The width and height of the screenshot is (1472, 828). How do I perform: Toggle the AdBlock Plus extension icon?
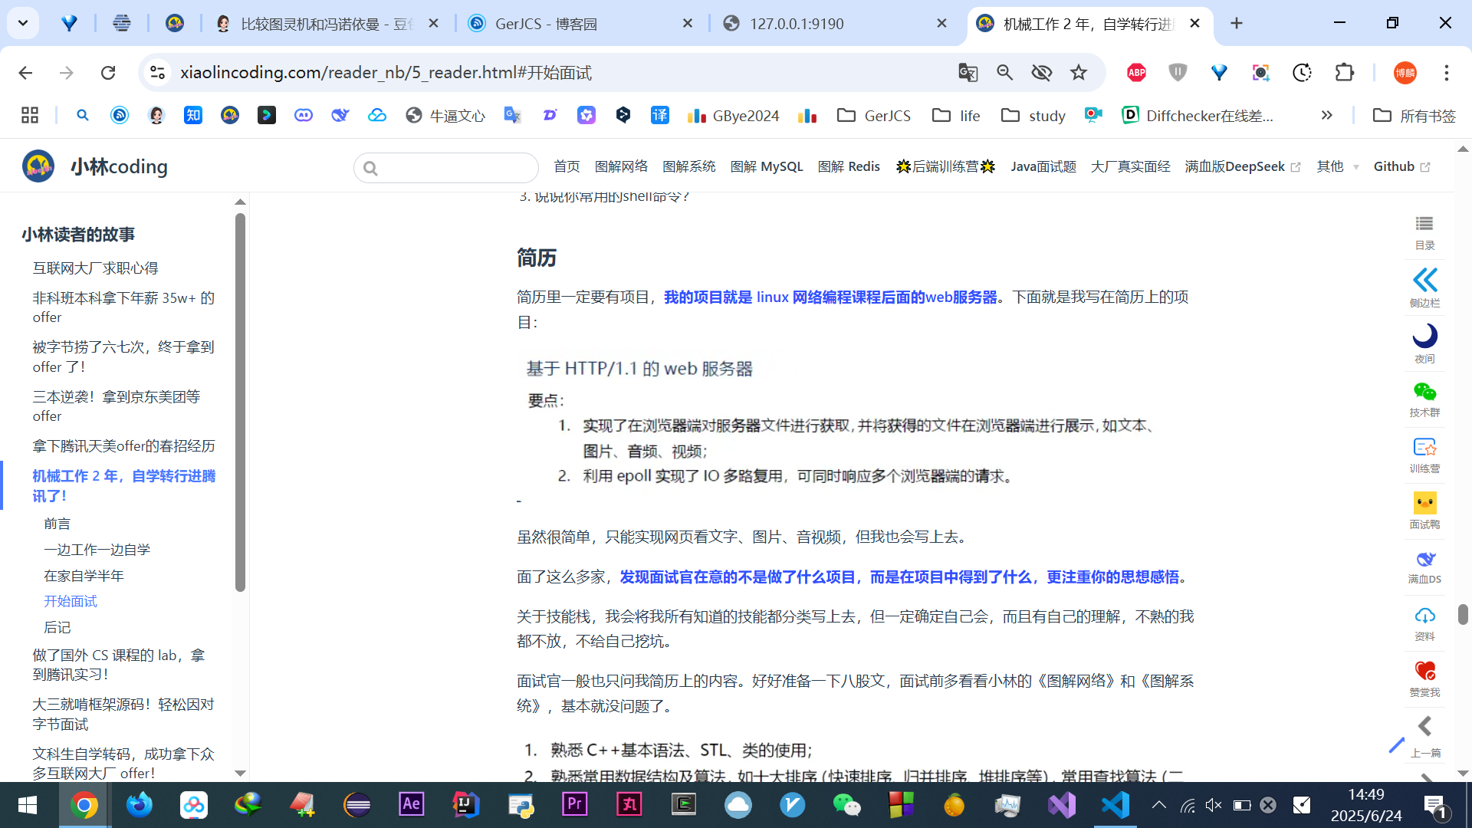[x=1136, y=72]
